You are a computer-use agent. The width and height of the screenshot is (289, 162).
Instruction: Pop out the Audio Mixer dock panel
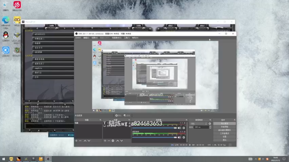click(x=186, y=120)
